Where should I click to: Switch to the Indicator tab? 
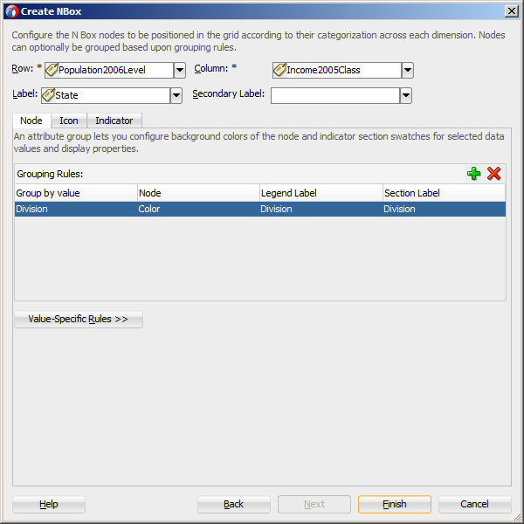114,121
